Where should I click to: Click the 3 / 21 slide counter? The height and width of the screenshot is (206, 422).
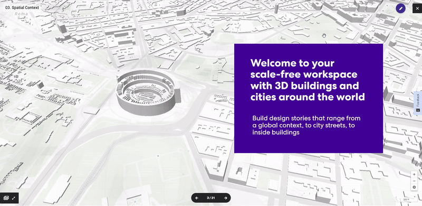[x=211, y=198]
